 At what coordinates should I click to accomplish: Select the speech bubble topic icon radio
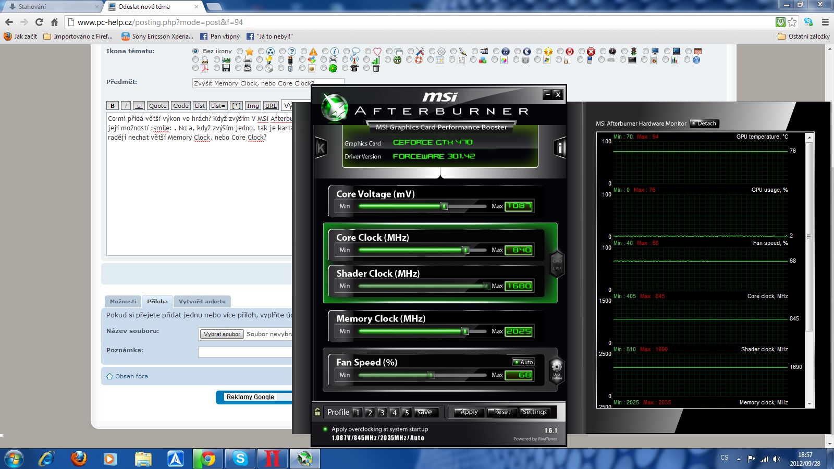[x=347, y=51]
